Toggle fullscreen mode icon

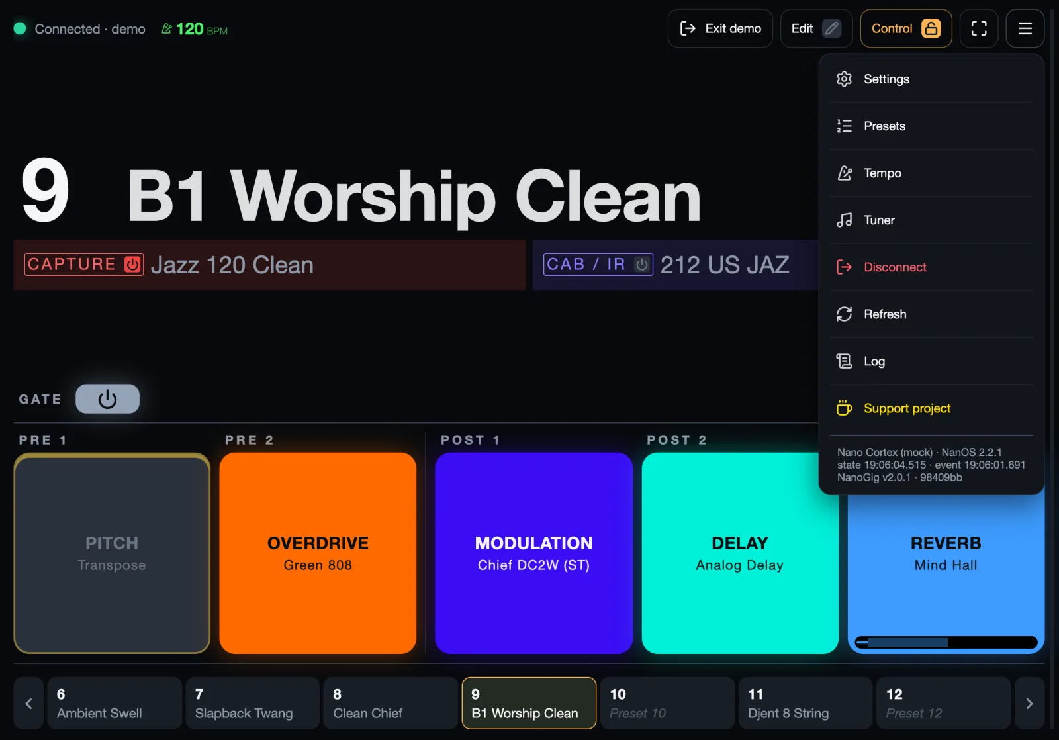pyautogui.click(x=979, y=28)
